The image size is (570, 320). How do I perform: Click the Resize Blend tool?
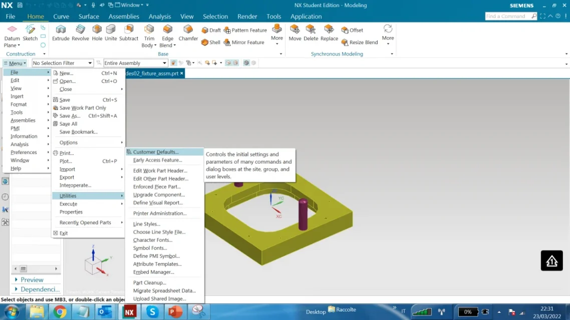tap(360, 42)
